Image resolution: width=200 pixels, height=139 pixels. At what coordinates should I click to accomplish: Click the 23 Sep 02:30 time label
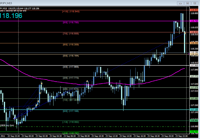click(x=42, y=136)
